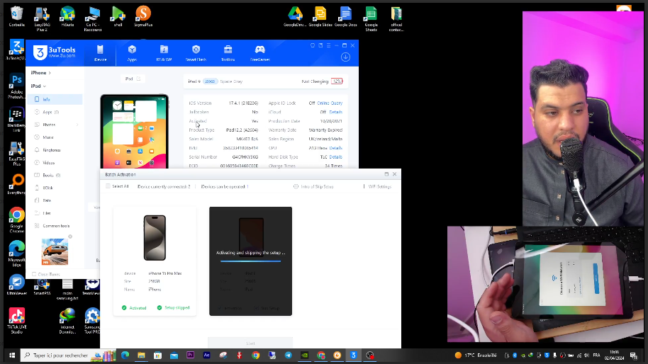Click the 12% battery indicator
Screen dimensions: 648x364
[x=337, y=81]
